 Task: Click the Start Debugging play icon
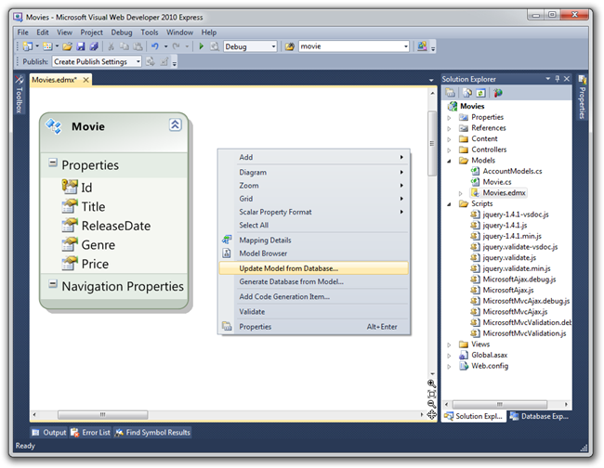pyautogui.click(x=201, y=46)
